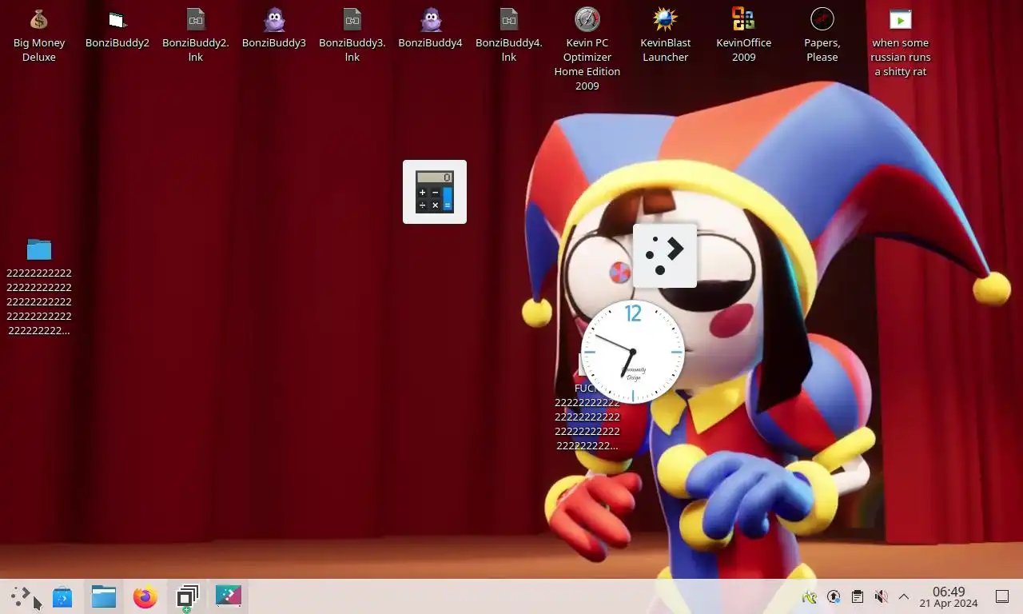Expand hidden system tray icons arrow
This screenshot has height=614, width=1023.
(x=904, y=596)
